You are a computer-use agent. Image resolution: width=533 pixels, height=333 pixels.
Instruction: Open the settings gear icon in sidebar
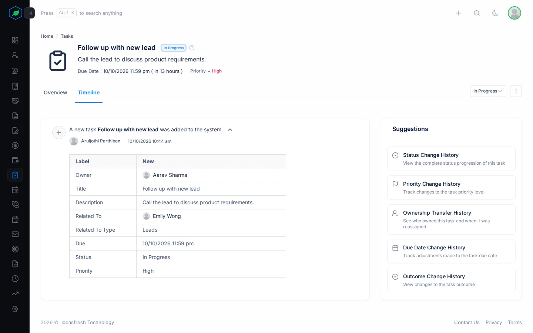click(x=15, y=309)
